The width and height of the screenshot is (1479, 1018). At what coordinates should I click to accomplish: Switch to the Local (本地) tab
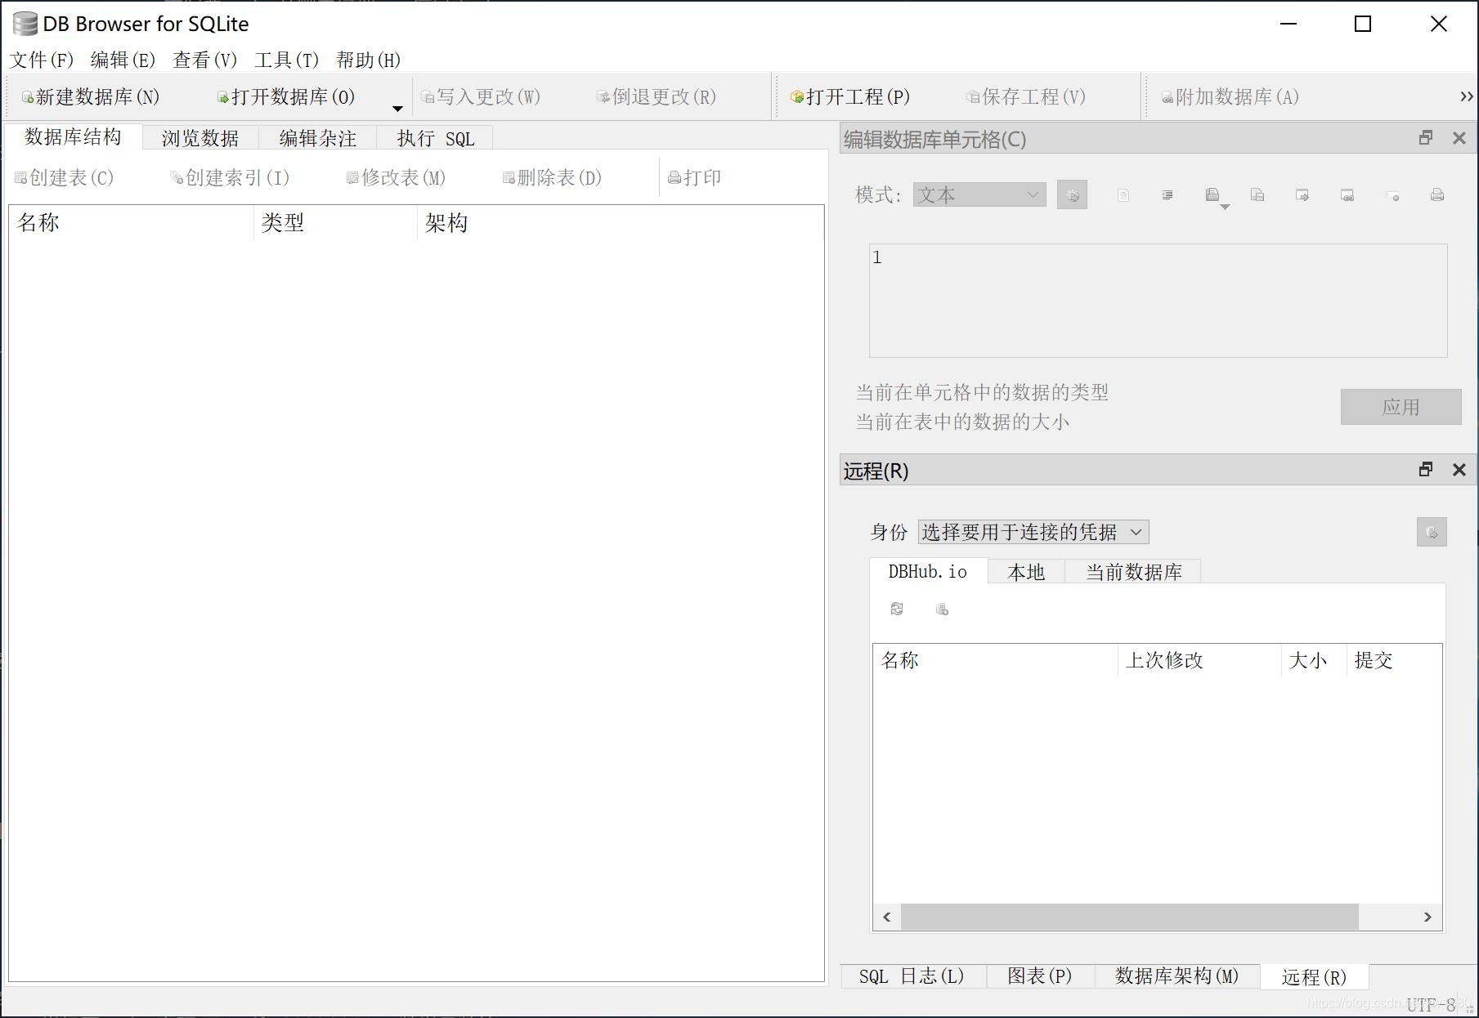point(1026,572)
